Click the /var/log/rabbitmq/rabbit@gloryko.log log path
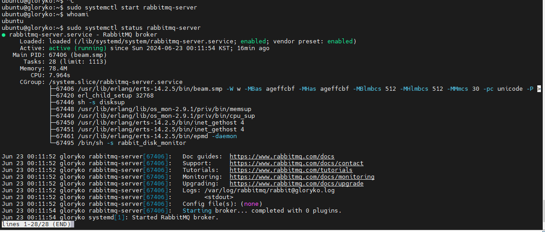 click(270, 190)
